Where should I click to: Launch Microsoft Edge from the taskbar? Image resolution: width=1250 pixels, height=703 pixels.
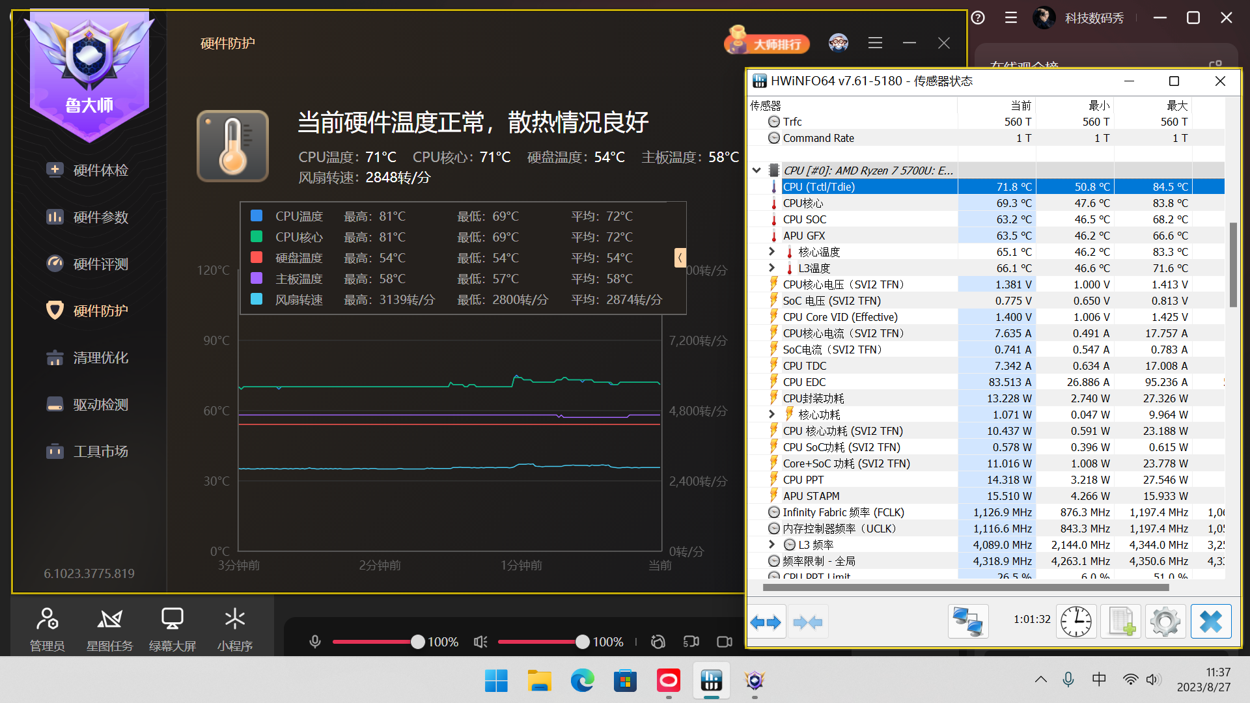point(582,681)
